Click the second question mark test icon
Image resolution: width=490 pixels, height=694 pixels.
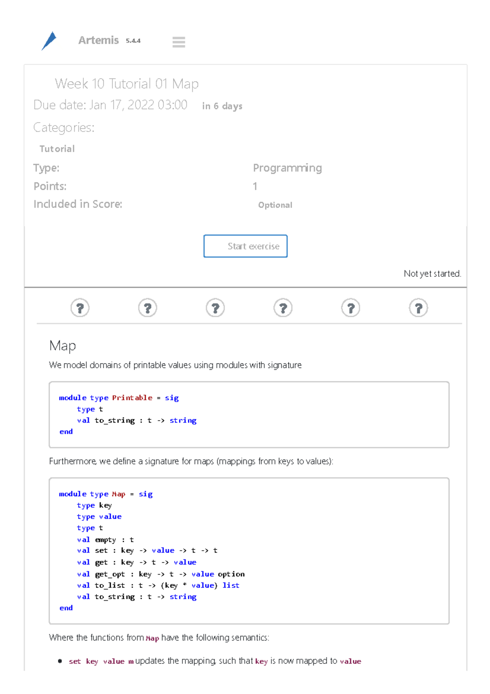pyautogui.click(x=148, y=308)
